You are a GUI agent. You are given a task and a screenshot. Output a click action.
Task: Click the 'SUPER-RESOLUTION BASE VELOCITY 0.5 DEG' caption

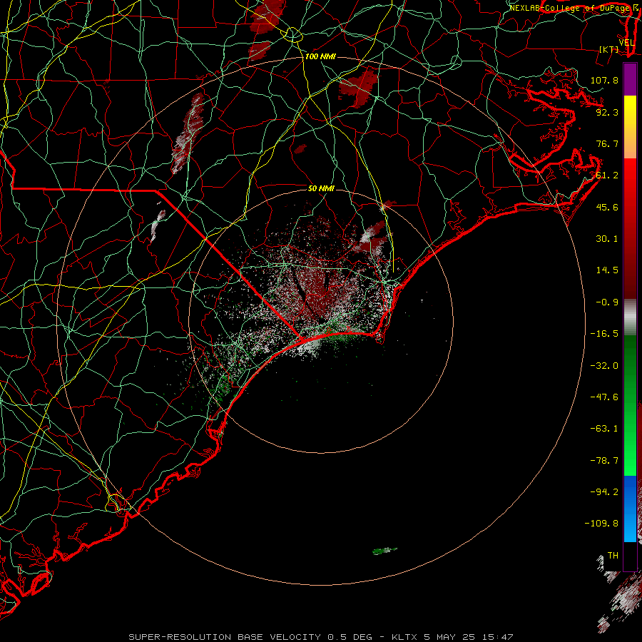pos(250,637)
